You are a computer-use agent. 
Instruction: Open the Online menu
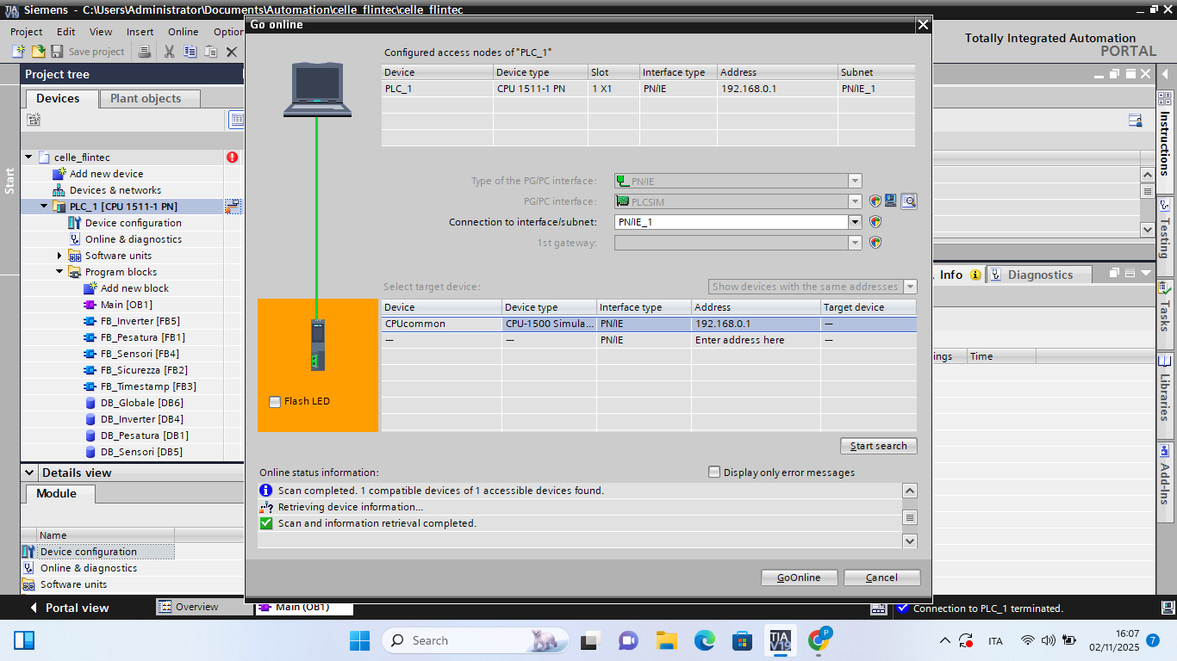pos(183,32)
